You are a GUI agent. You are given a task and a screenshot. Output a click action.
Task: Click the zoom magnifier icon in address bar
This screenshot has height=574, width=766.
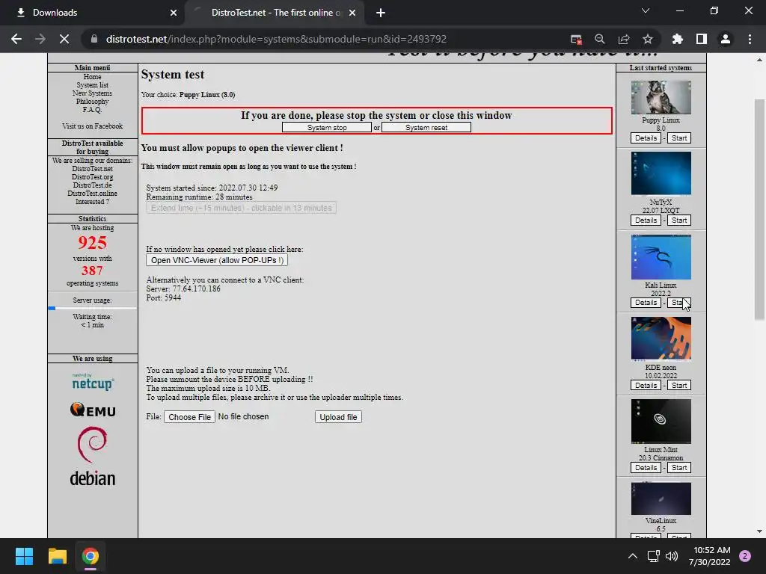point(600,39)
